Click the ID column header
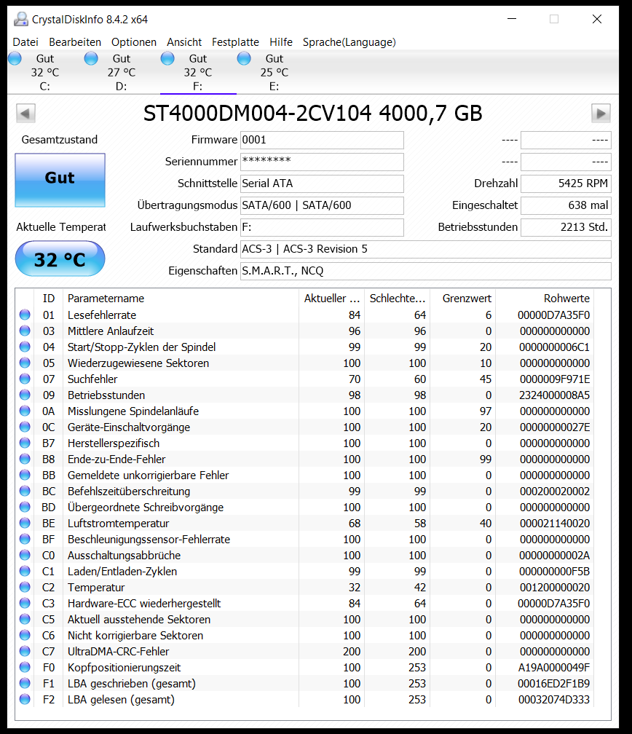 [x=49, y=299]
